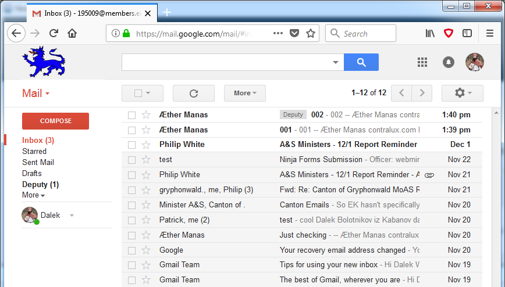Image resolution: width=505 pixels, height=287 pixels.
Task: Tick checkbox for Æther Manas 002 email
Action: (131, 115)
